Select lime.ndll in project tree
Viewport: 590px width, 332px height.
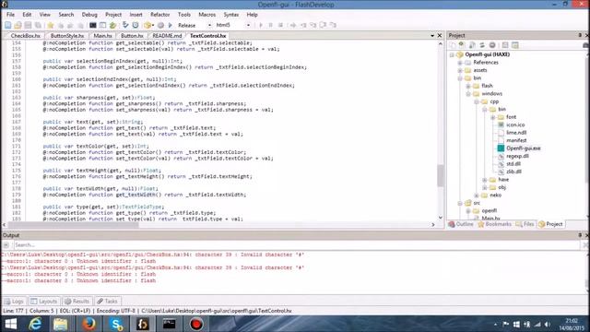click(x=516, y=133)
